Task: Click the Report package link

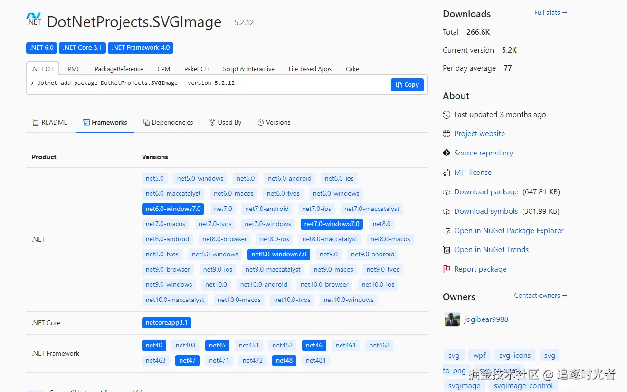Action: [x=480, y=269]
